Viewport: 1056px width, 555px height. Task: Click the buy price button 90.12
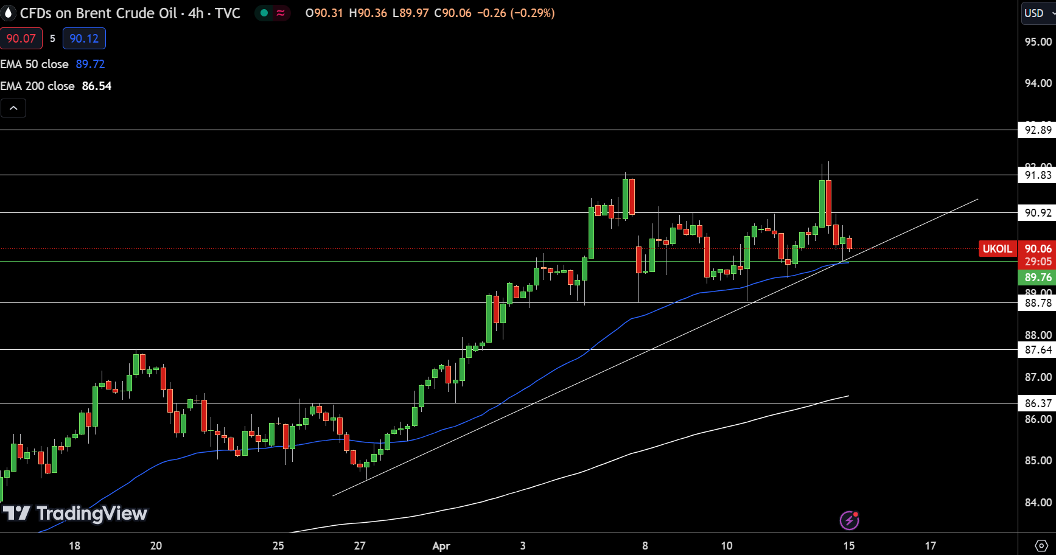click(84, 38)
